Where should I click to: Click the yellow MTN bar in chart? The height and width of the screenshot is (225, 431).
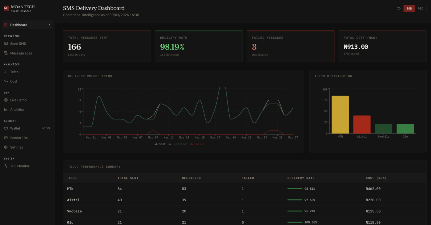340,115
